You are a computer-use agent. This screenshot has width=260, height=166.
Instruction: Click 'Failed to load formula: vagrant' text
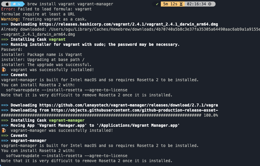pos(55,9)
